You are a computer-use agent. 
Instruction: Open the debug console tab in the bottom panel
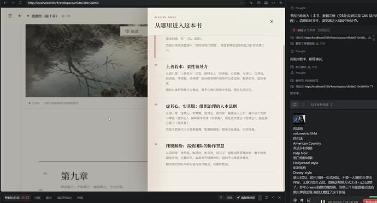64,198
